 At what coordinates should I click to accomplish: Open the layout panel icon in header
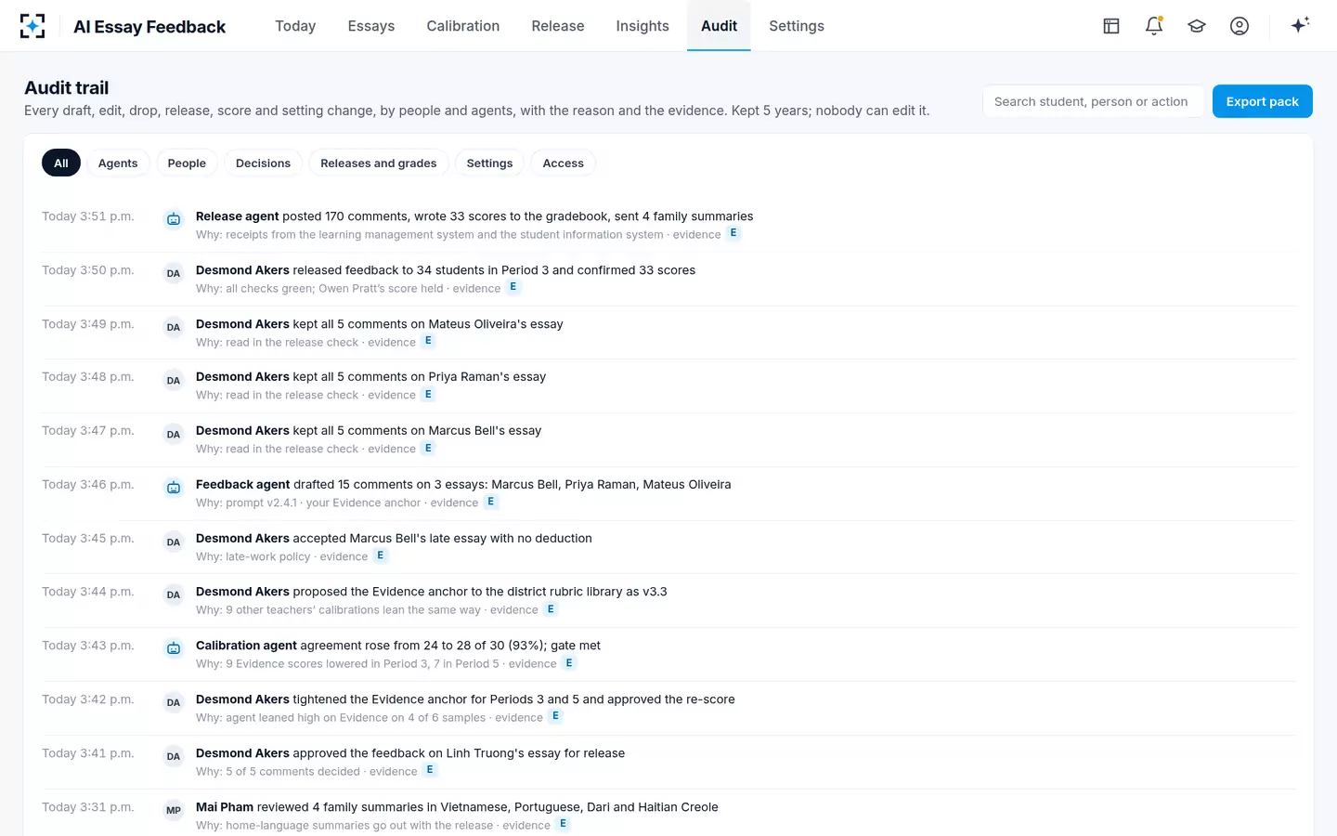pos(1111,26)
